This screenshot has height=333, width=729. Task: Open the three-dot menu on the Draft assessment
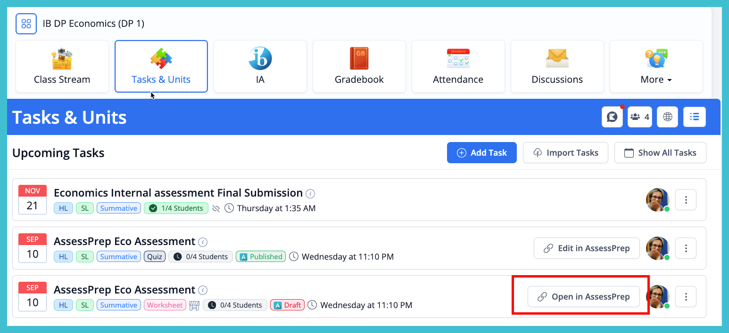(686, 296)
